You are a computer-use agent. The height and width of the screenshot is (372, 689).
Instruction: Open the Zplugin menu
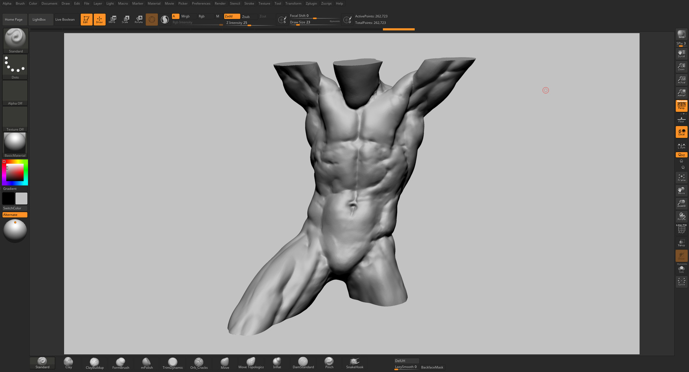311,3
